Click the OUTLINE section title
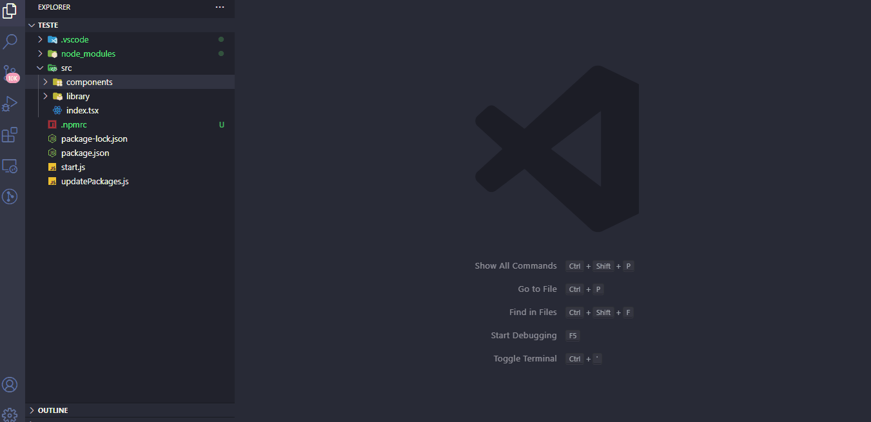Image resolution: width=871 pixels, height=422 pixels. [x=53, y=410]
